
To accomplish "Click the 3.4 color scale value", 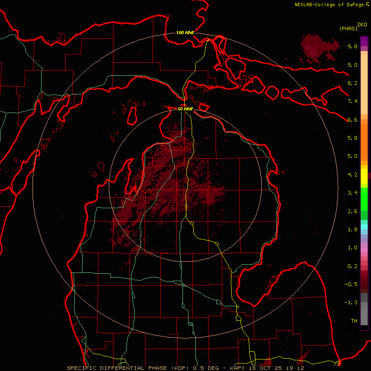I will click(352, 193).
